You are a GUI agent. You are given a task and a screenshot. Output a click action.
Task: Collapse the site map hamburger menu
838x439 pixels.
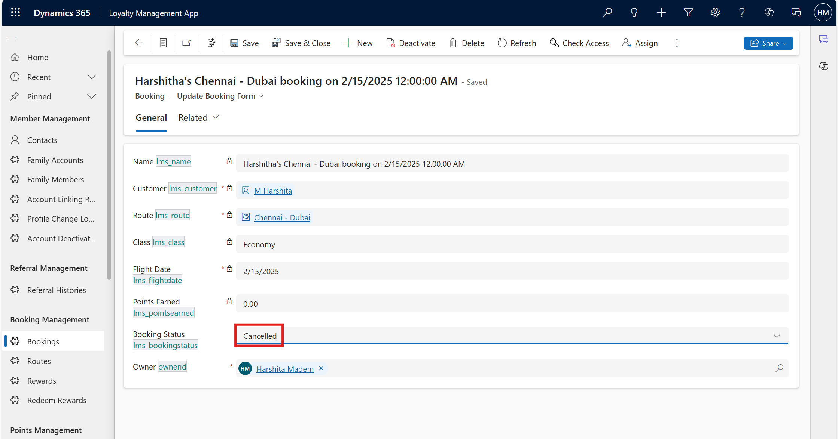(x=11, y=38)
